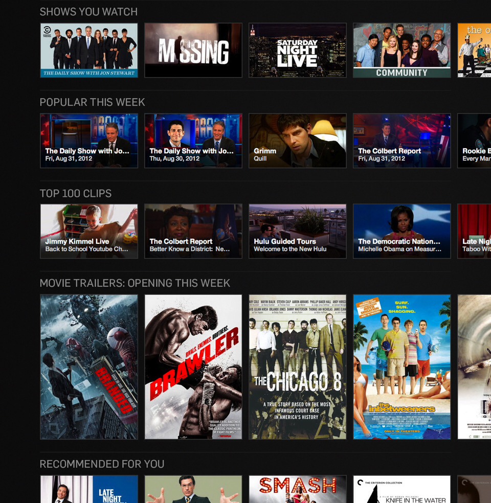491x503 pixels.
Task: Click the Shows You Watch heading
Action: point(88,12)
